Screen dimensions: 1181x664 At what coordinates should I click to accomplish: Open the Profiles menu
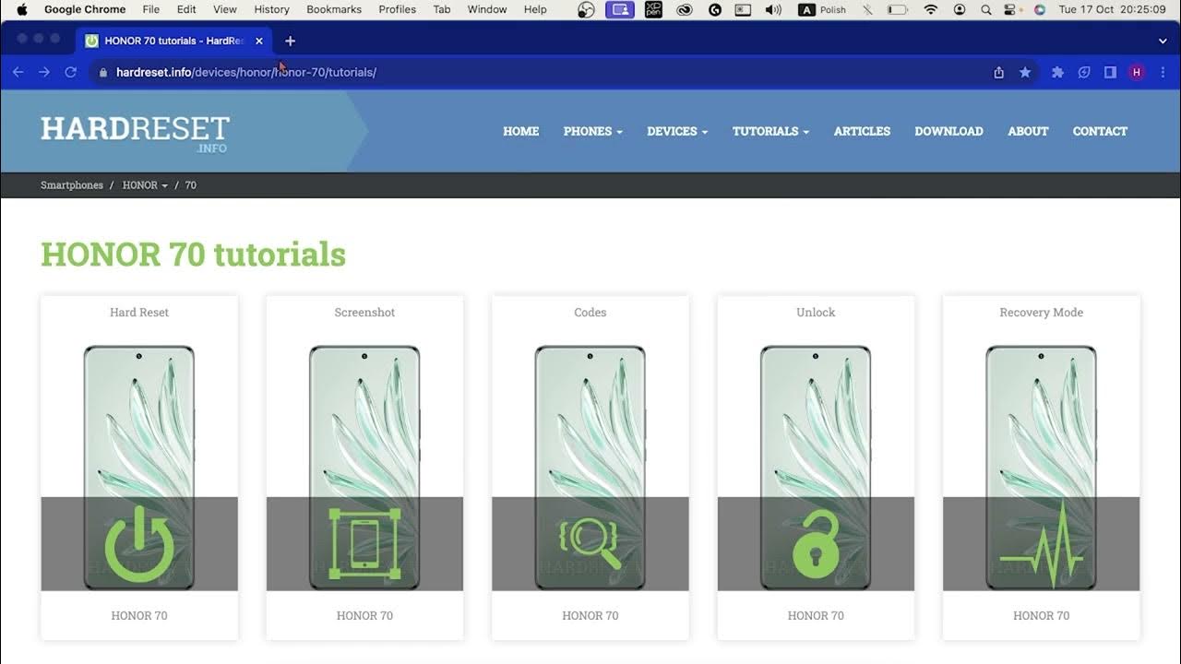click(x=398, y=9)
